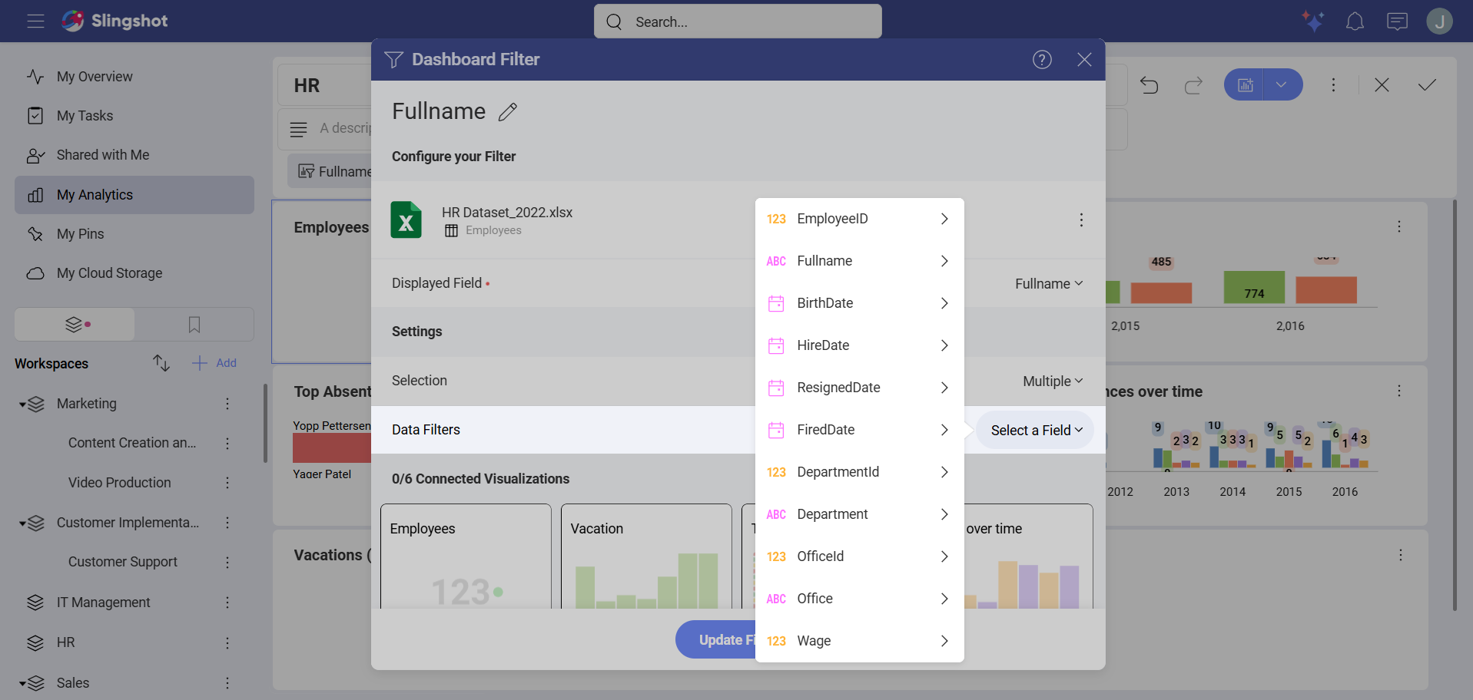
Task: Open the user profile avatar J
Action: [x=1439, y=21]
